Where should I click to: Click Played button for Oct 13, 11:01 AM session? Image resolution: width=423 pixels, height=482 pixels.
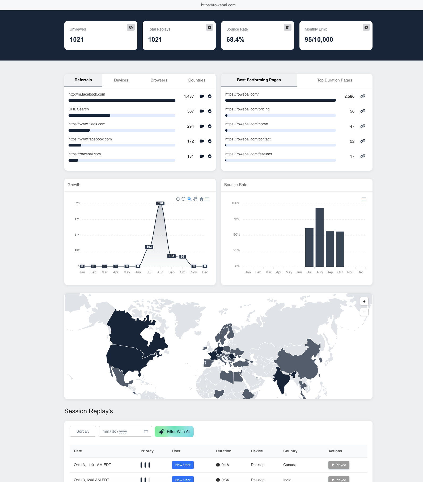339,465
